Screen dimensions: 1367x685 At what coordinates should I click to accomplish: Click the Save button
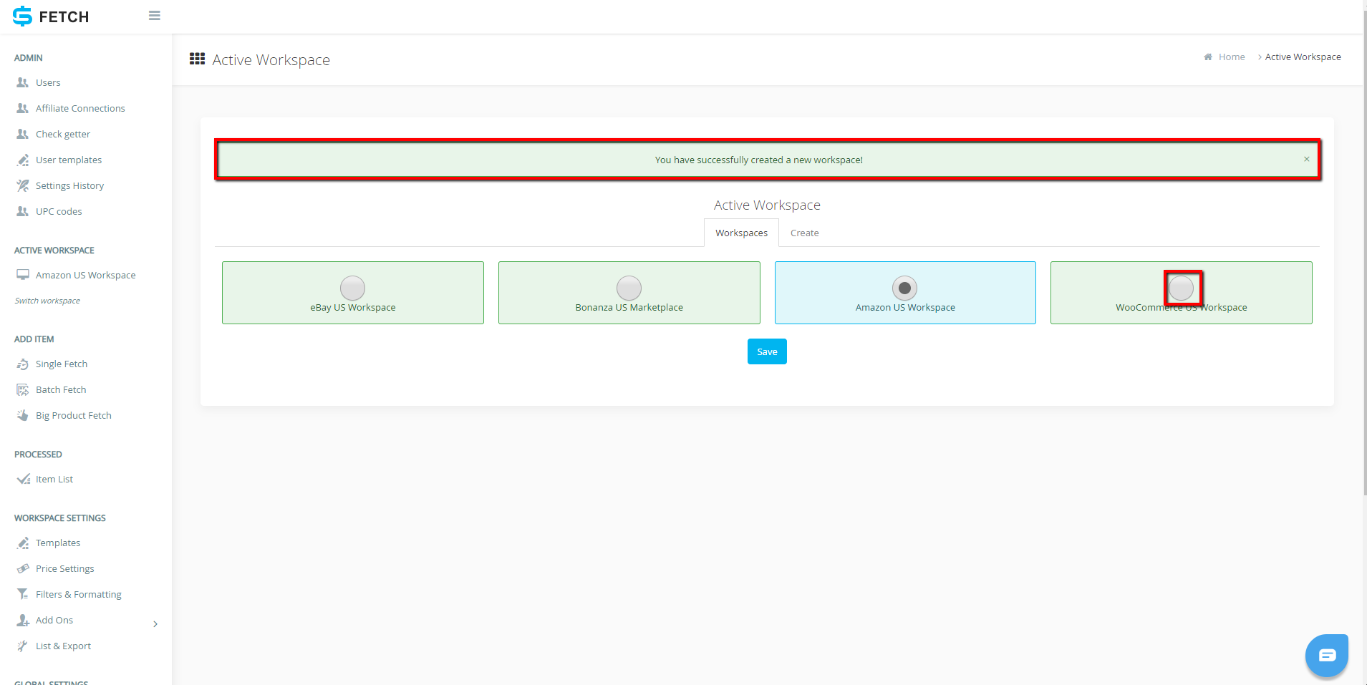click(767, 351)
